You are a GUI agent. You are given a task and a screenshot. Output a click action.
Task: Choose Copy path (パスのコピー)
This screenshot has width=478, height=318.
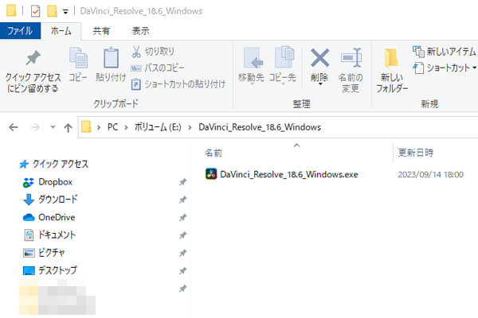pos(158,68)
